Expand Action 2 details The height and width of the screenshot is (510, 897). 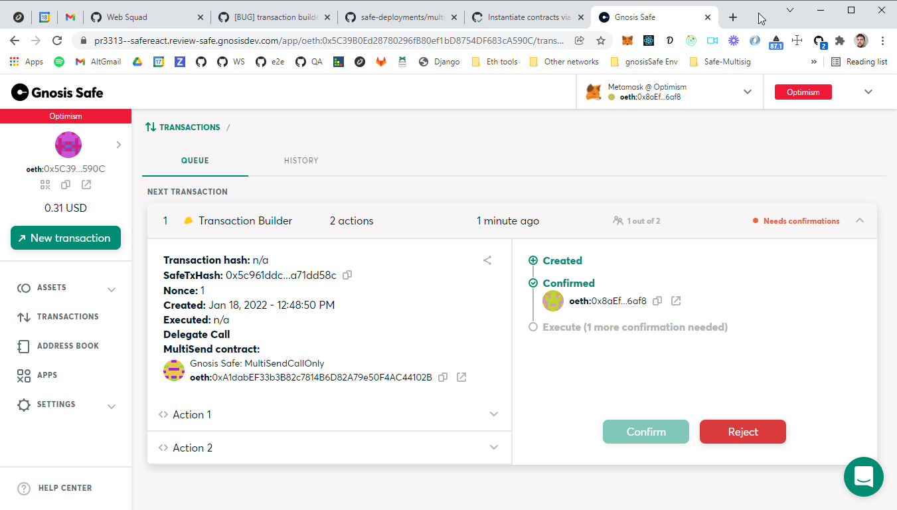click(x=329, y=448)
